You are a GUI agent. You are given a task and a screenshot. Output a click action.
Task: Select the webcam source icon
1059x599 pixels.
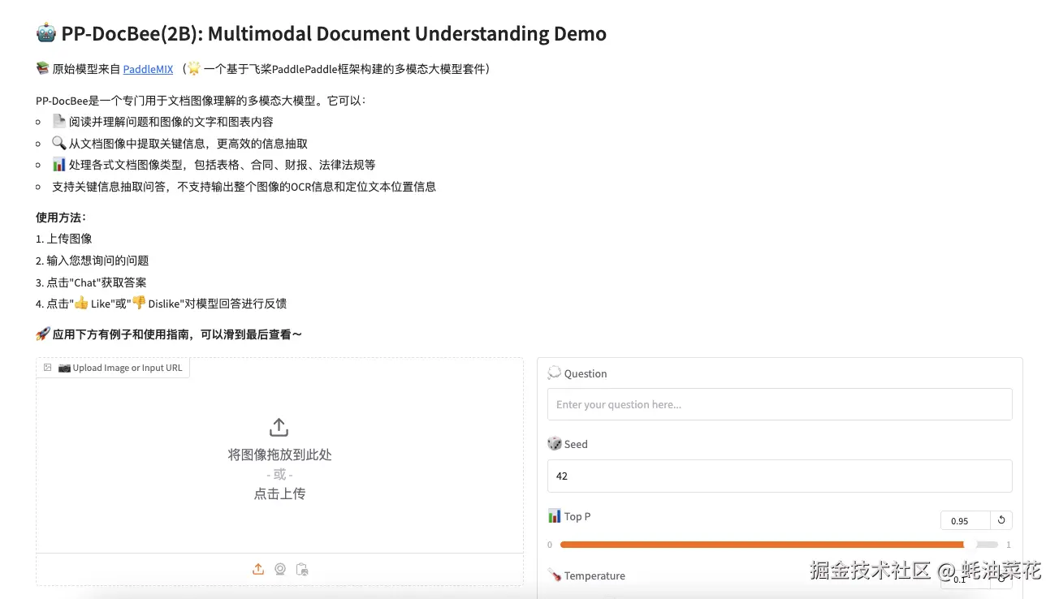point(280,569)
